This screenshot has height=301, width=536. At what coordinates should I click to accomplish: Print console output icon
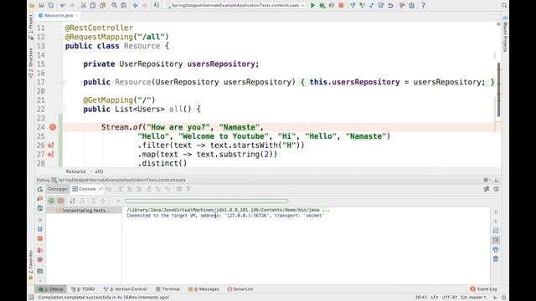point(496,249)
